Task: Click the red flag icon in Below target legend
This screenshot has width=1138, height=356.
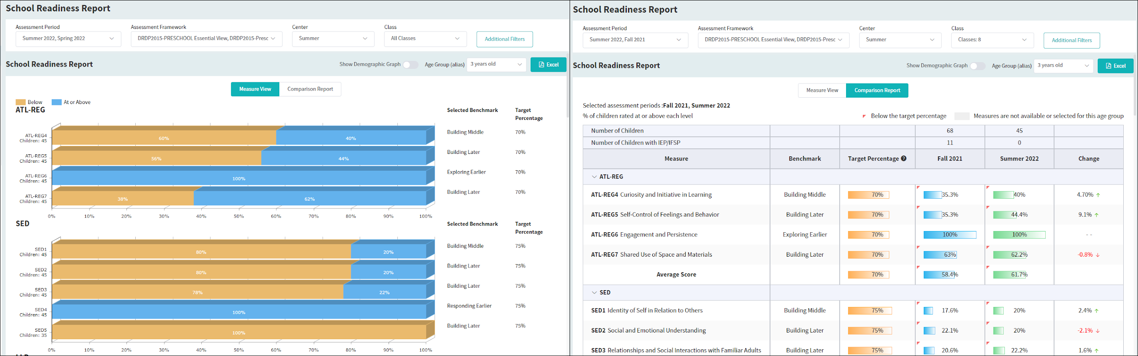Action: (864, 117)
